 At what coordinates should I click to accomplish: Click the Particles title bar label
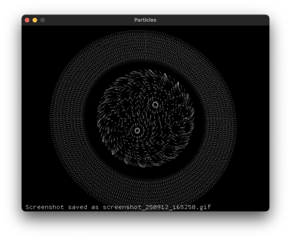pos(145,20)
